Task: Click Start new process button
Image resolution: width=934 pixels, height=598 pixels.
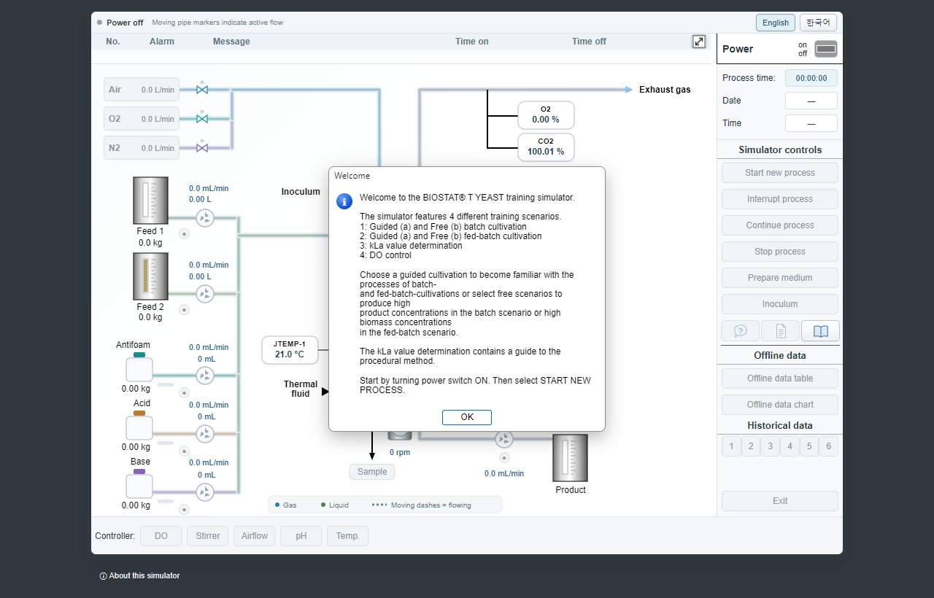Action: coord(780,173)
